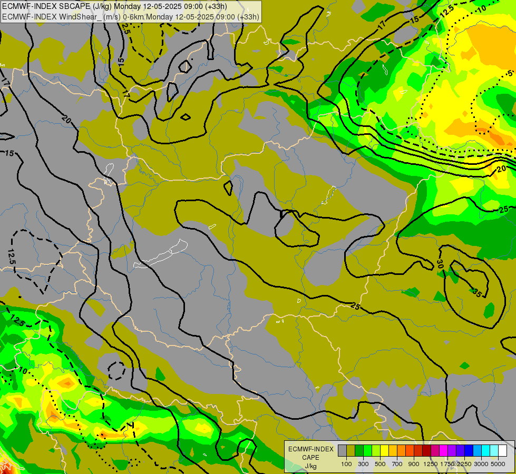Click the '700' legend value
Image resolution: width=516 pixels, height=474 pixels.
(397, 464)
